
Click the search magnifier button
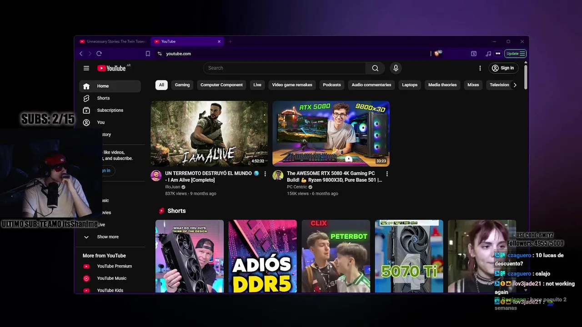tap(375, 68)
